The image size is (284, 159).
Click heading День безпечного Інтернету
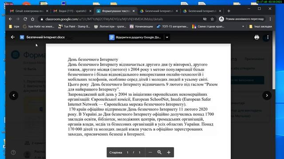93,59
